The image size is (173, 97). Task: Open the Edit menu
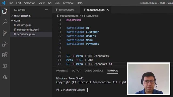pos(19,3)
